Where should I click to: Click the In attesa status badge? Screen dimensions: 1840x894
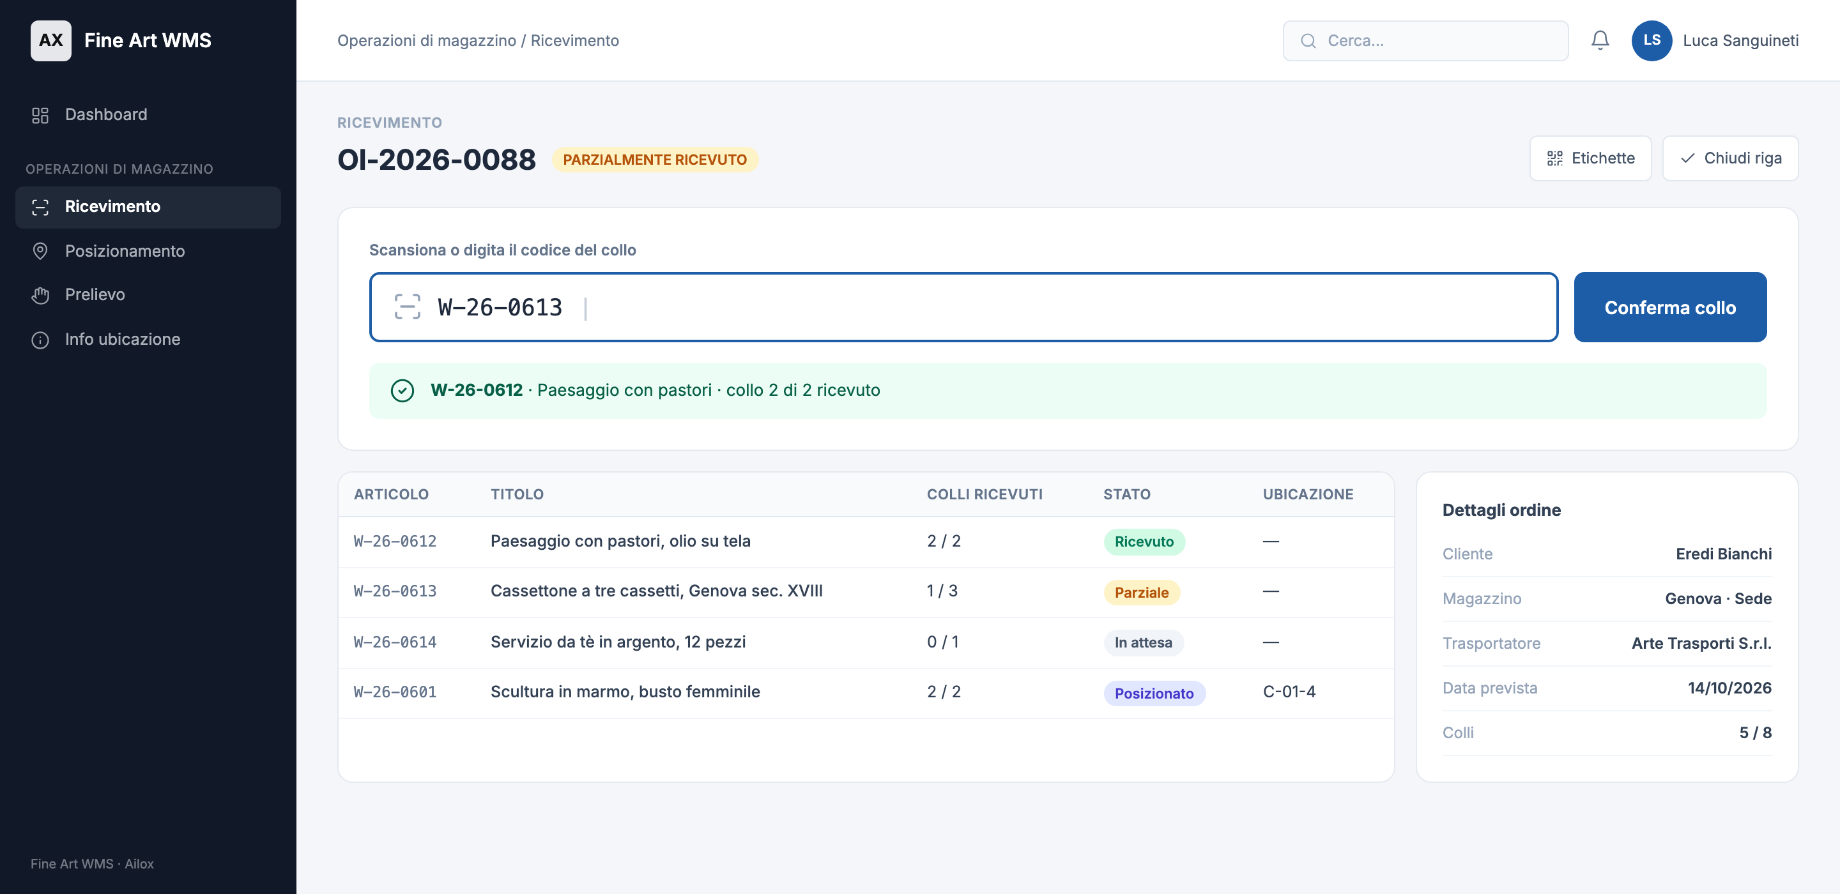[x=1143, y=642]
